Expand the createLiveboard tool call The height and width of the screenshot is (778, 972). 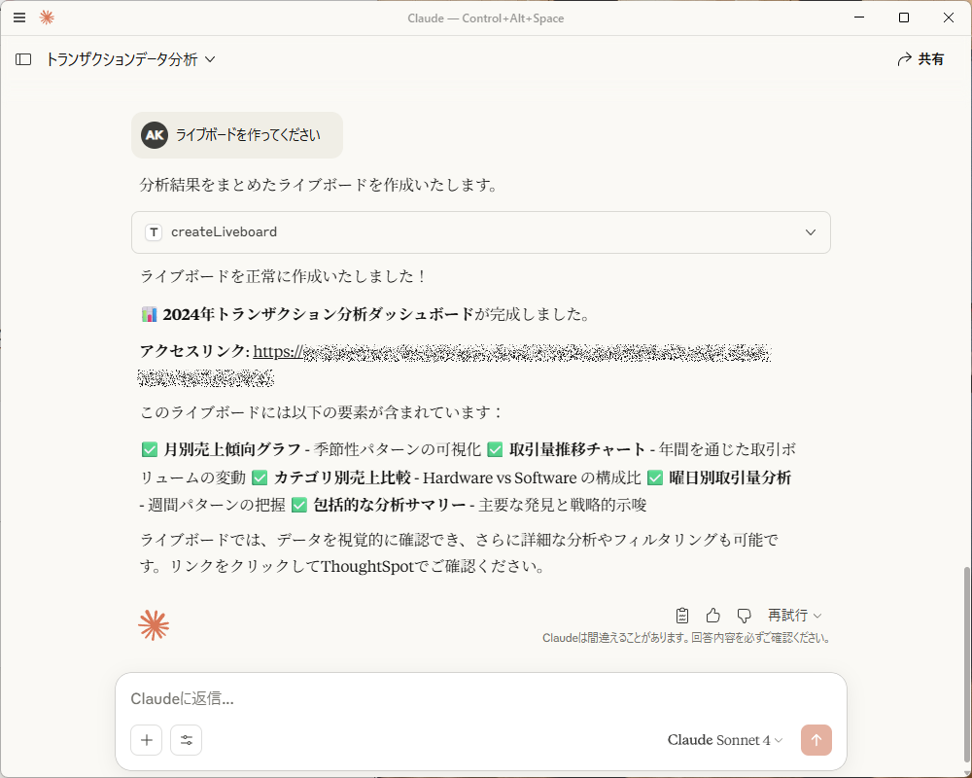tap(481, 232)
